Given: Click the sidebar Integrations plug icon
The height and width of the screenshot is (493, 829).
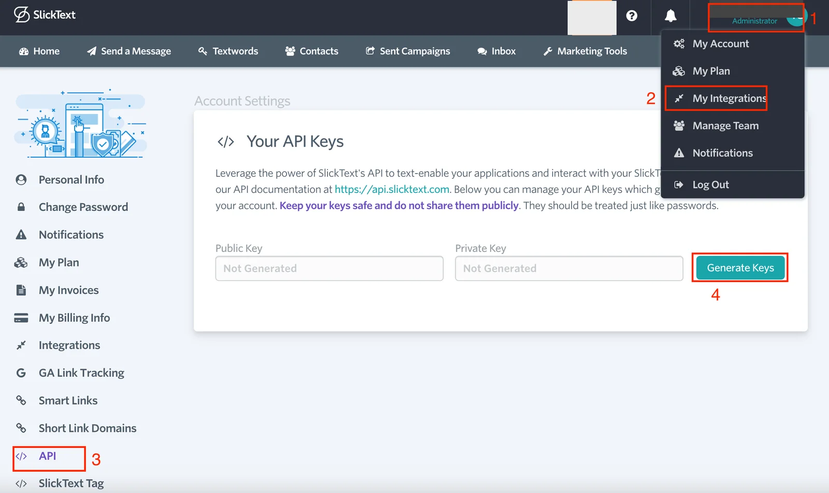Looking at the screenshot, I should pyautogui.click(x=21, y=345).
